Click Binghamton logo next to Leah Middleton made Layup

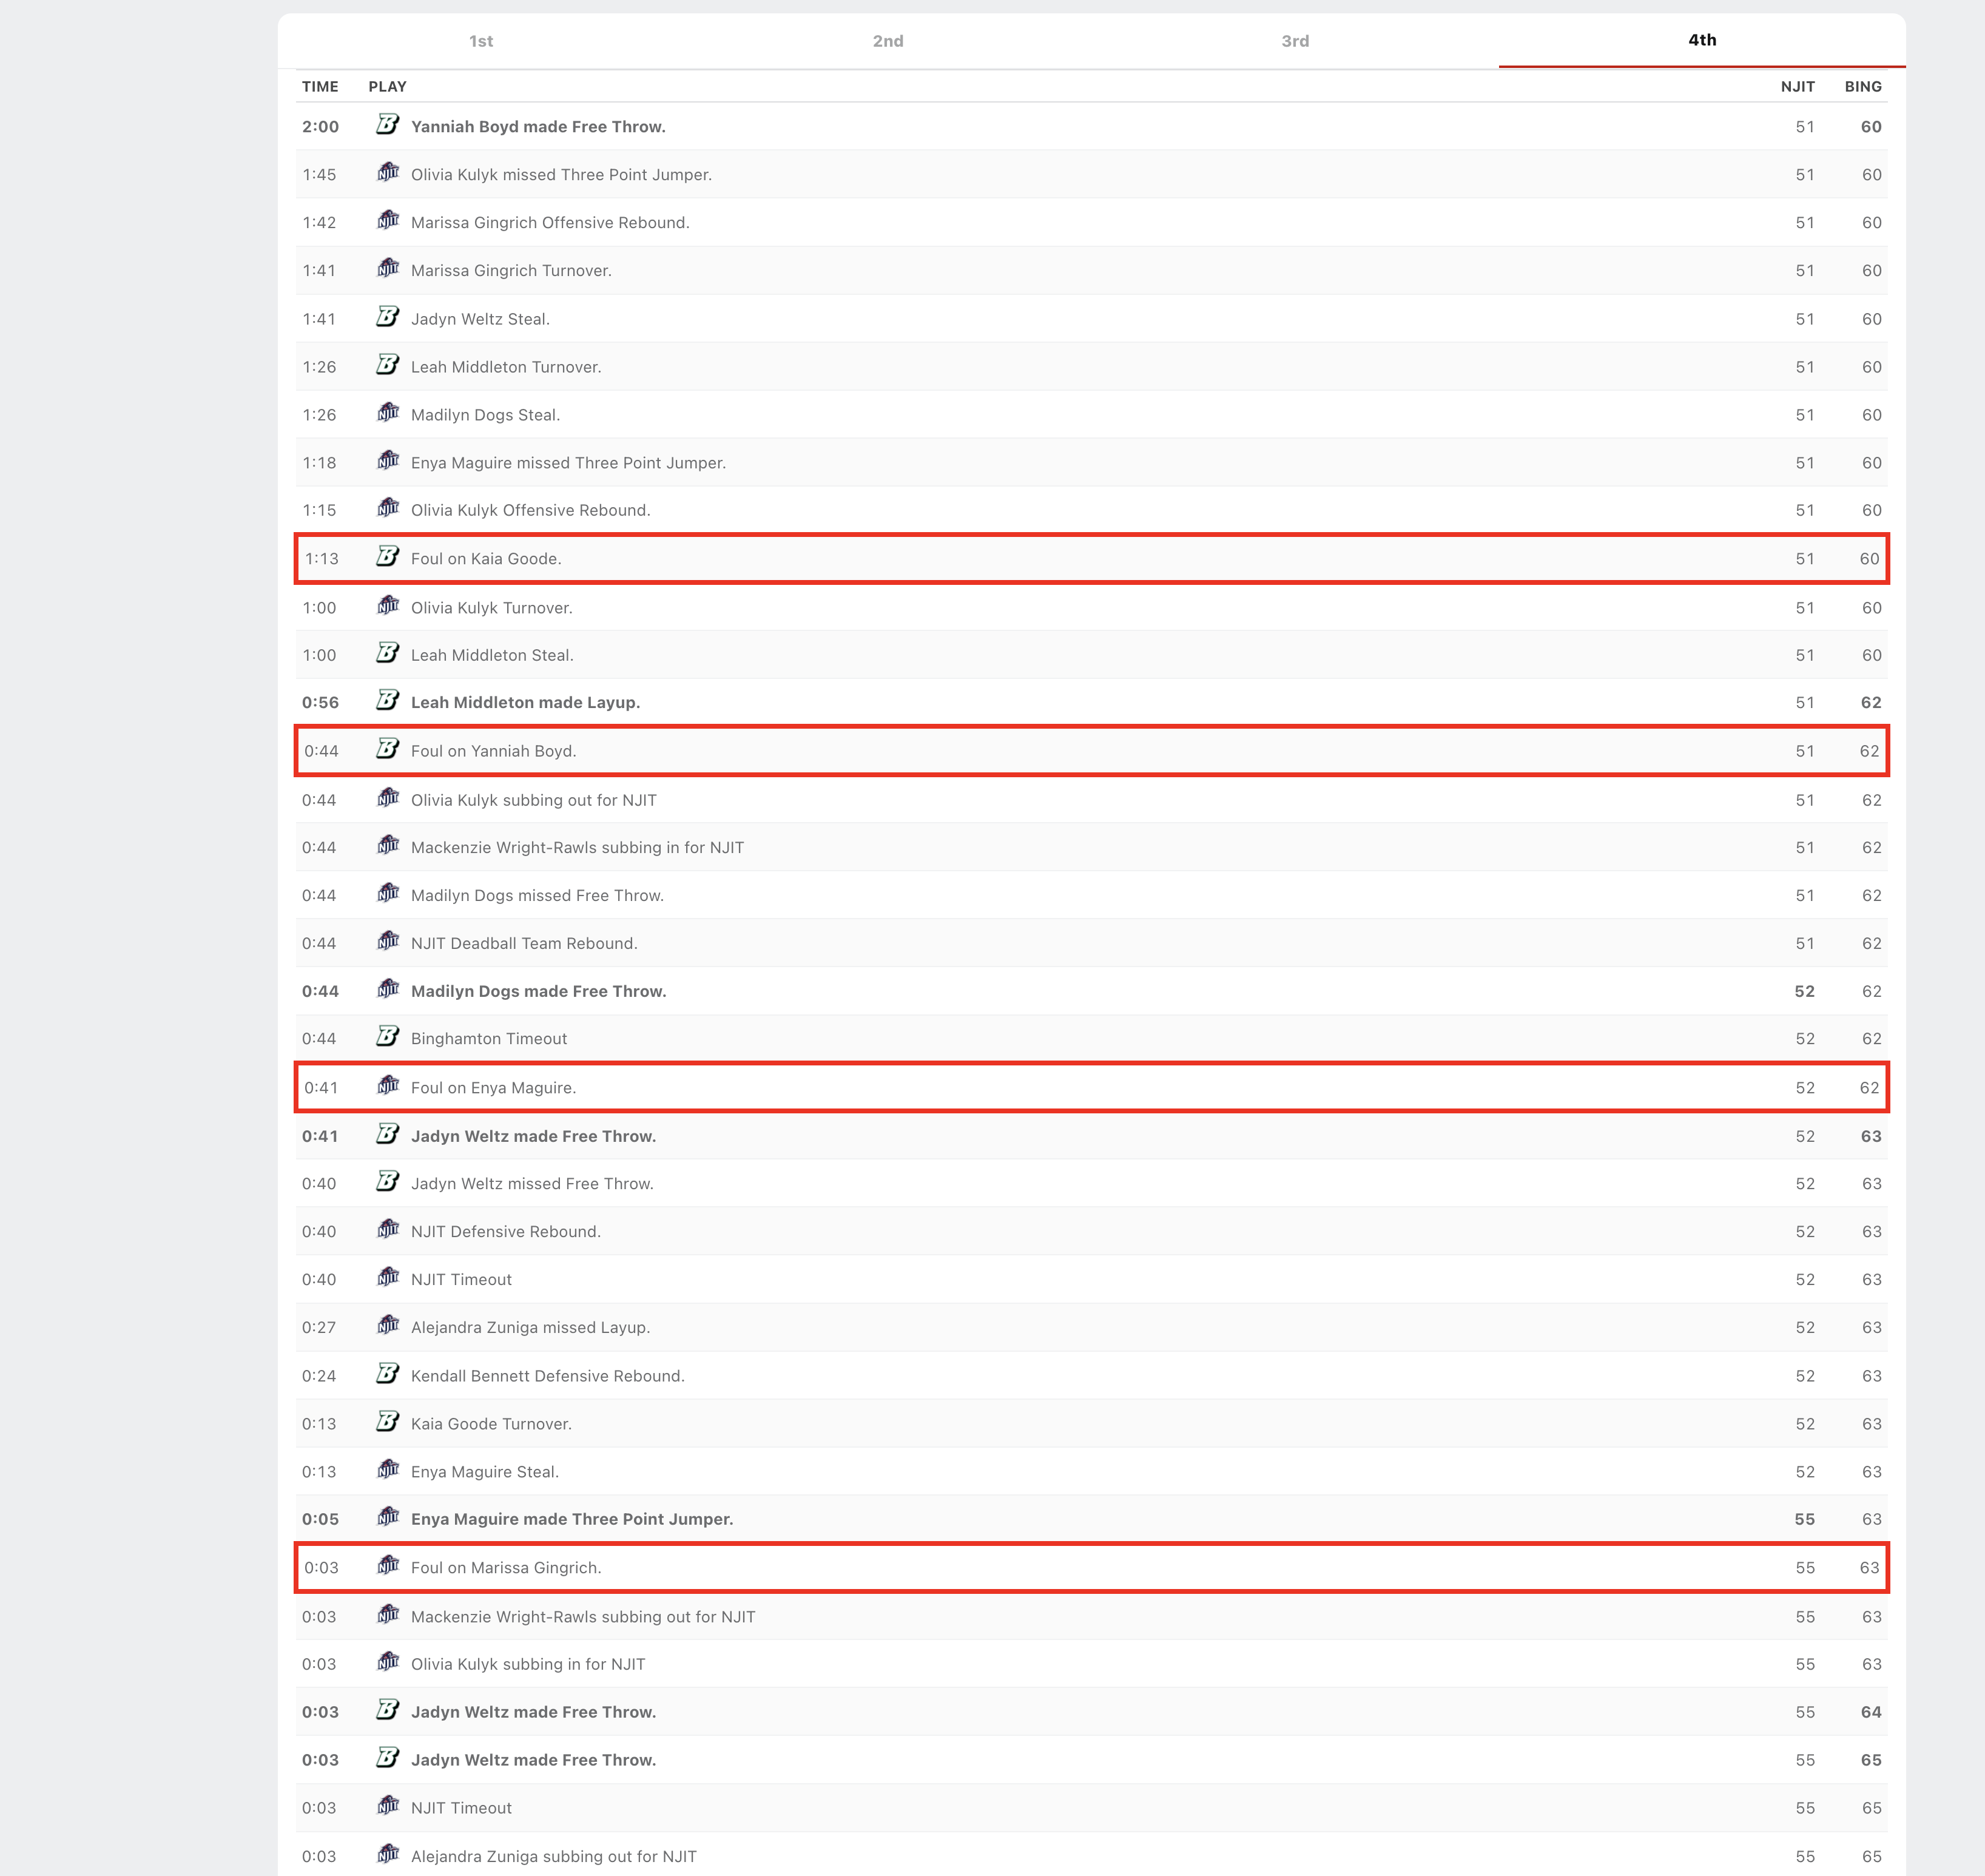pyautogui.click(x=388, y=701)
